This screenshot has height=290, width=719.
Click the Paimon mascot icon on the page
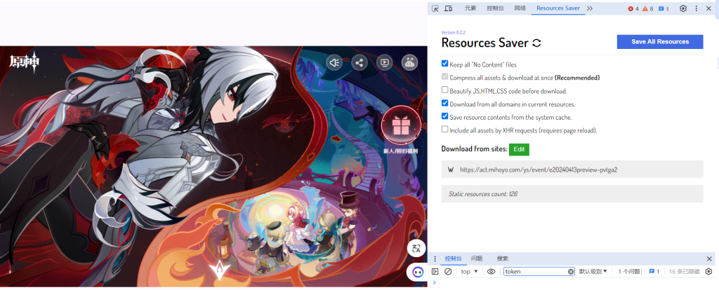(x=409, y=62)
